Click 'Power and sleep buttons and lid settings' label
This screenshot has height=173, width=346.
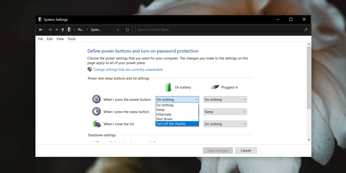119,78
